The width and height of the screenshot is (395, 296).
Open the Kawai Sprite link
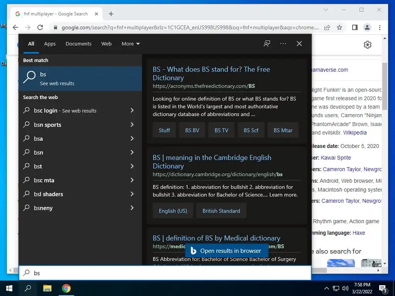click(336, 158)
